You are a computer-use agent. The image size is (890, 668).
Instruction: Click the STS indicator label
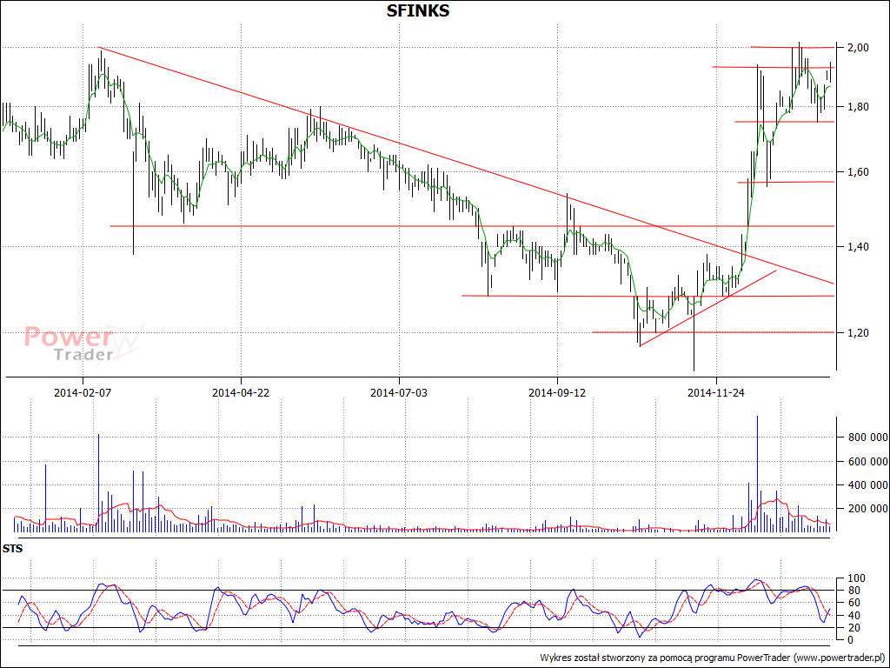(12, 549)
